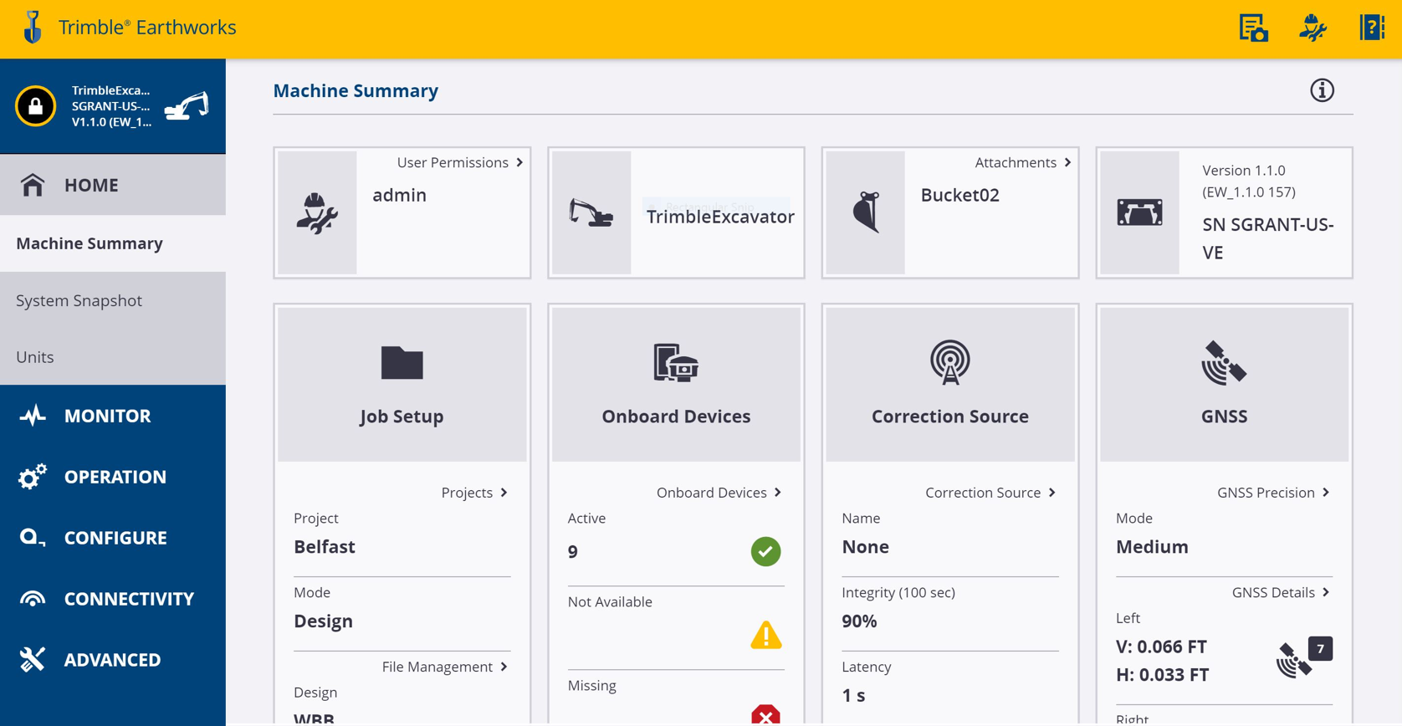Click the Belfast project name

325,547
